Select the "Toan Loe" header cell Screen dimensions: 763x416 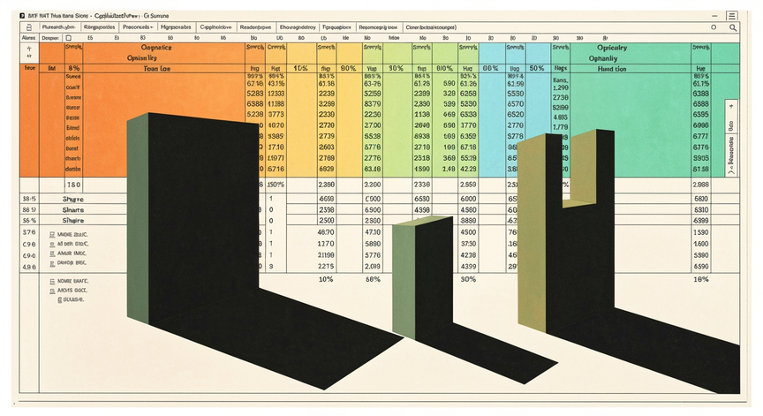(x=164, y=69)
